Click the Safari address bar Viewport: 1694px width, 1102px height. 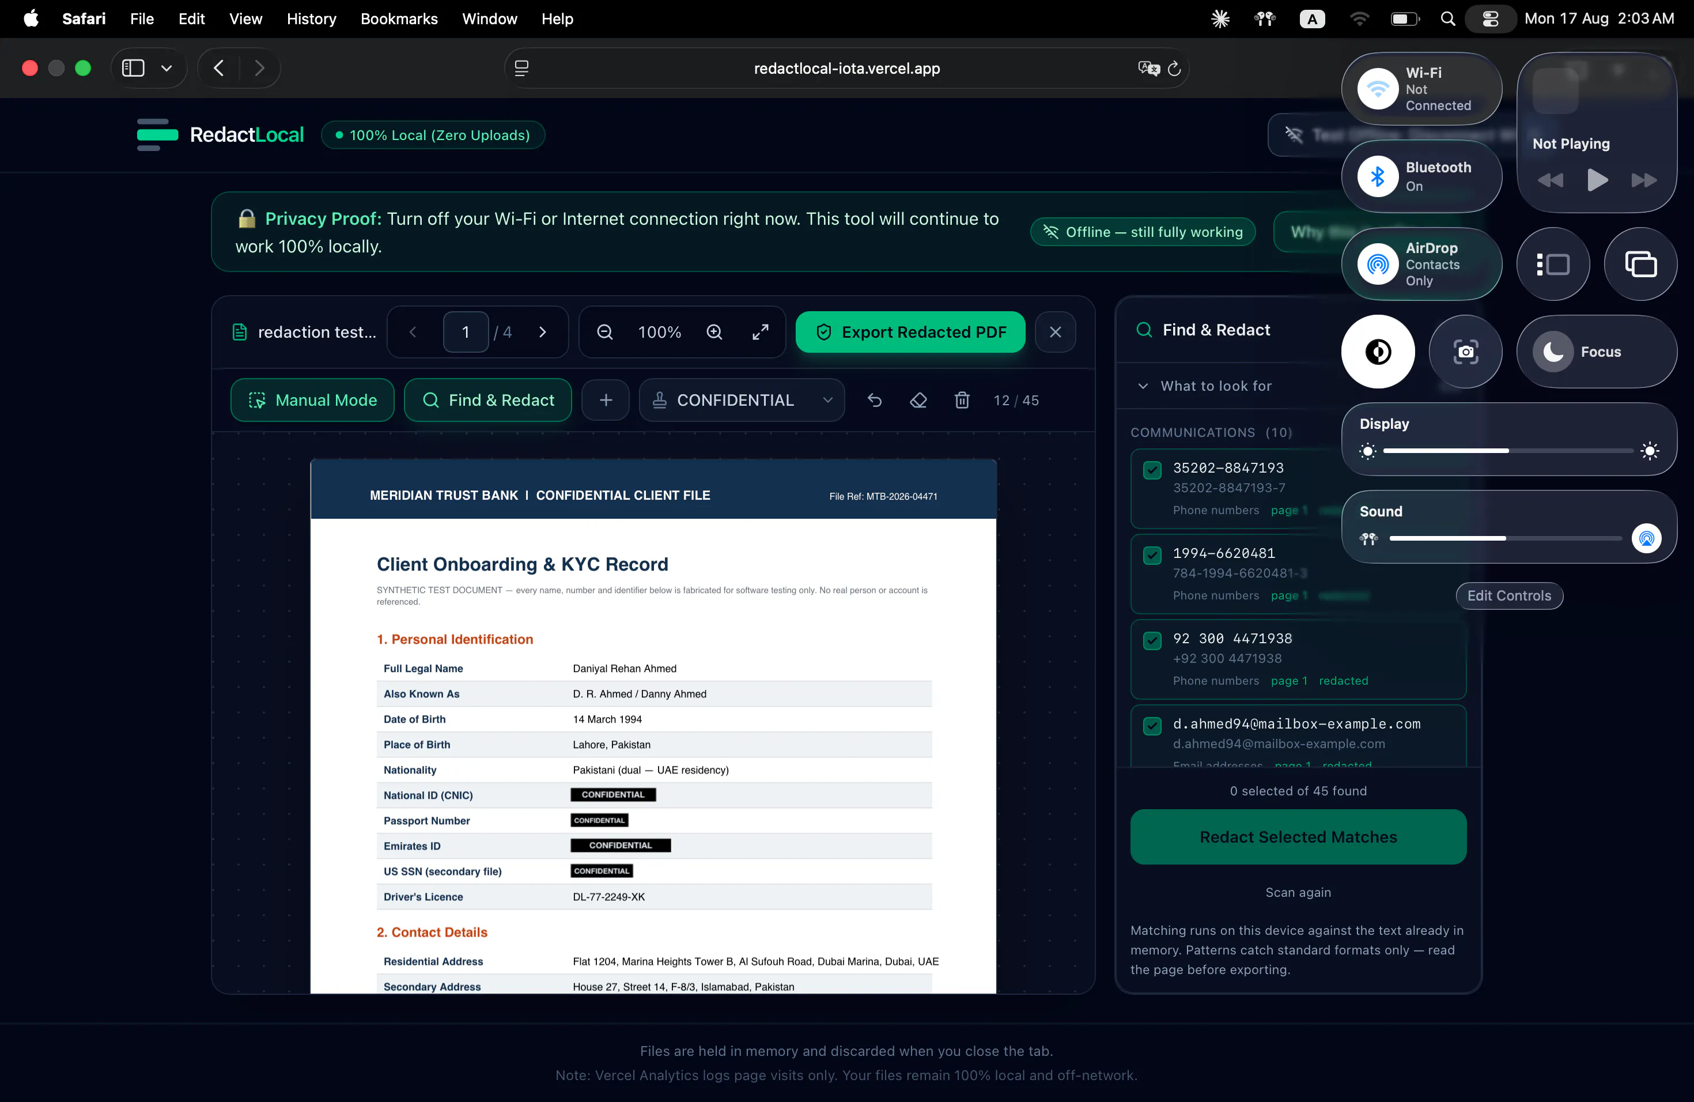846,69
